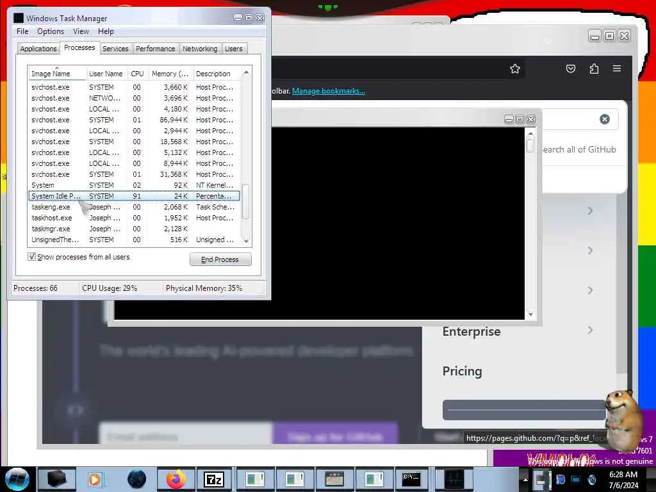
Task: Toggle Show processes from all users checkbox
Action: tap(32, 256)
